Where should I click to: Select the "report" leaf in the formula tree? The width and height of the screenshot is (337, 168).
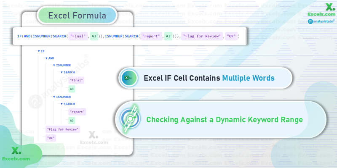coord(78,112)
